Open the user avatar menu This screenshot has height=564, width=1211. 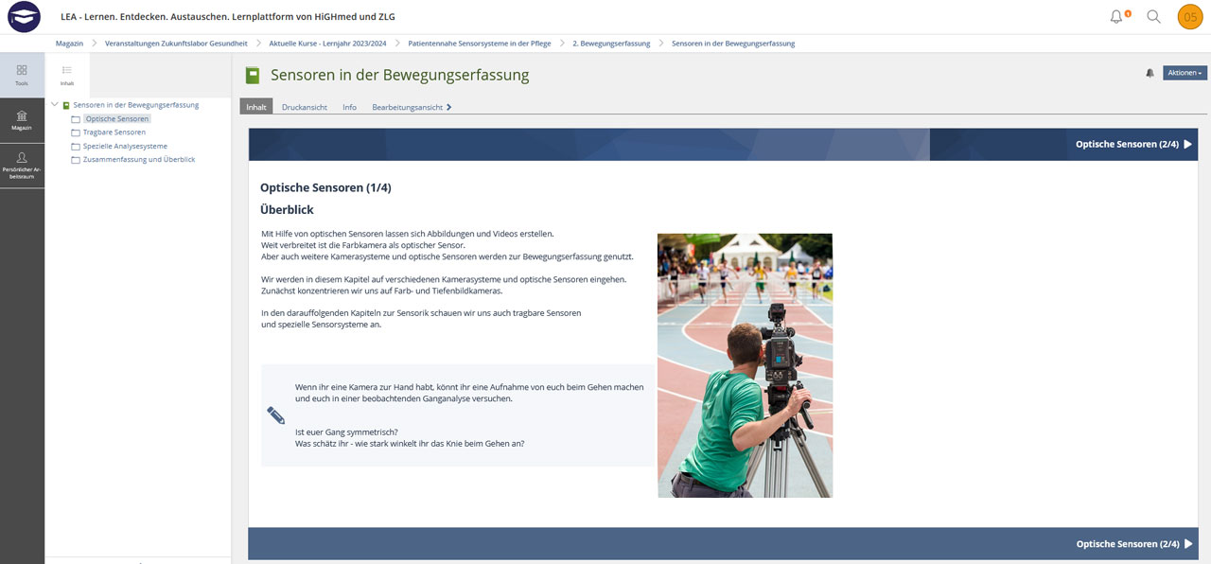[1189, 17]
